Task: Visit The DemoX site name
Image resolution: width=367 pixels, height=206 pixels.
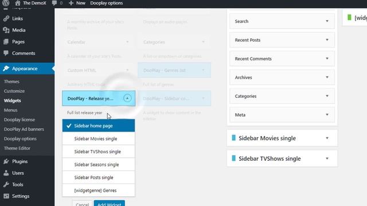Action: [x=34, y=3]
